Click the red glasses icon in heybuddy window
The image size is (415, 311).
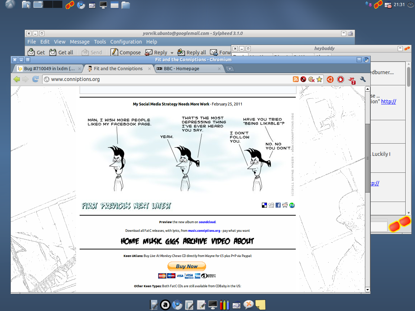point(400,224)
